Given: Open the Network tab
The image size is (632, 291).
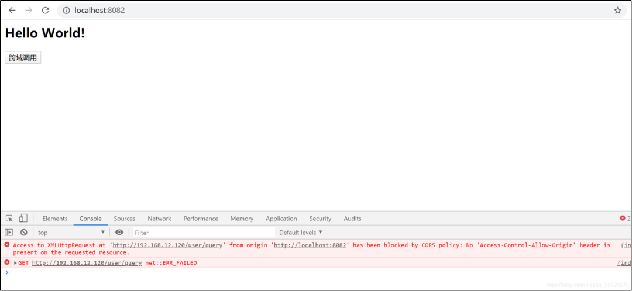Looking at the screenshot, I should coord(159,219).
